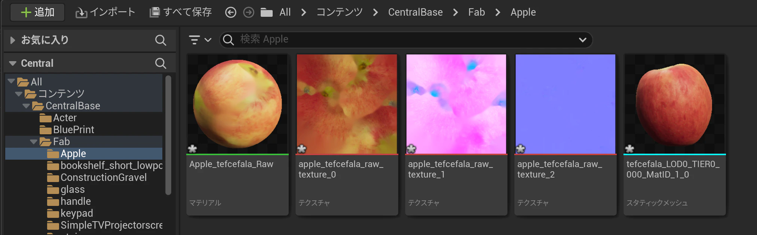Click the folder icon before the All breadcrumb

[x=267, y=13]
